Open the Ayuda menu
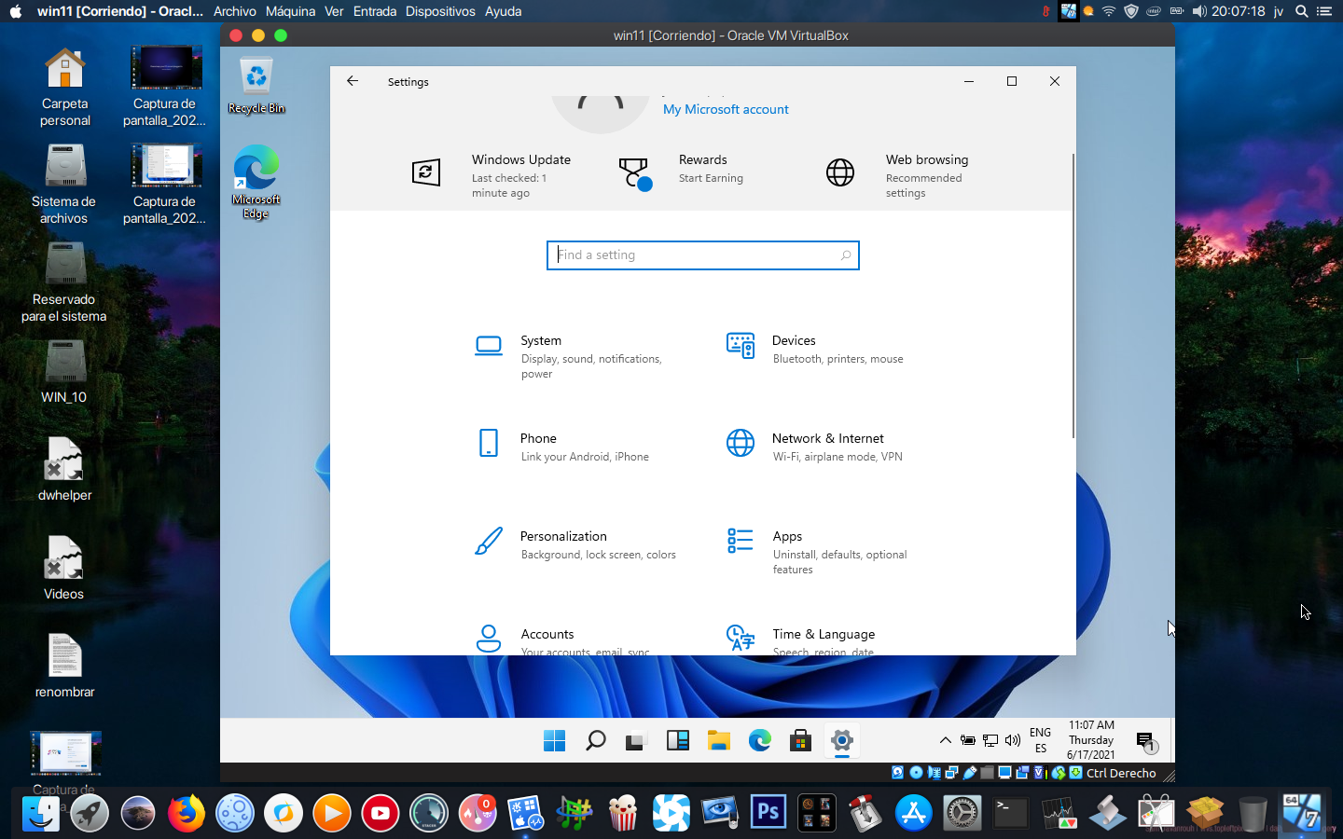The image size is (1343, 839). coord(503,11)
